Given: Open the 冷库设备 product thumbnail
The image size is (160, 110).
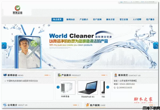Looking at the screenshot, I should [68, 87].
